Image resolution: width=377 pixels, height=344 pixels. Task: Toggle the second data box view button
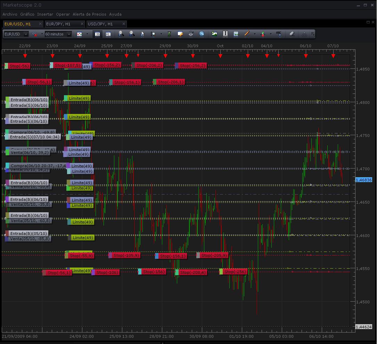click(108, 34)
